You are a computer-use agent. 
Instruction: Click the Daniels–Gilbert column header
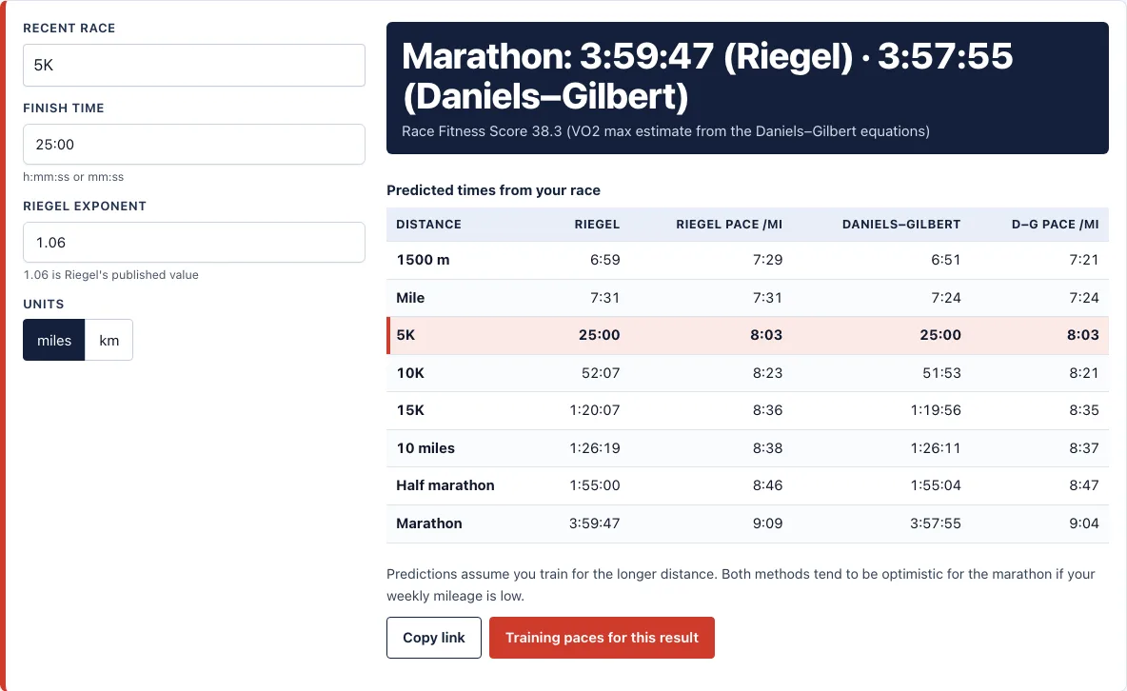[901, 225]
